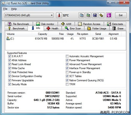Select the 586958 MB free cell
131x115 pixels.
tap(58, 39)
